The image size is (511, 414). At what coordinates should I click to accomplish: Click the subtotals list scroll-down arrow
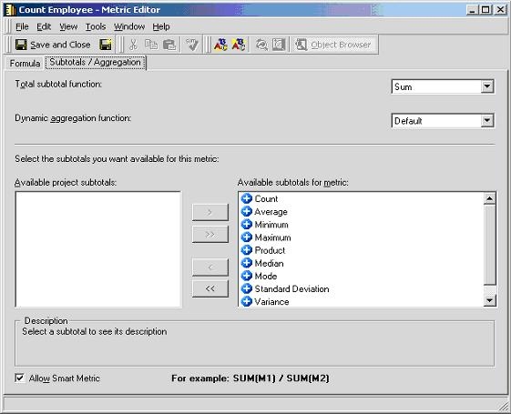click(x=489, y=300)
